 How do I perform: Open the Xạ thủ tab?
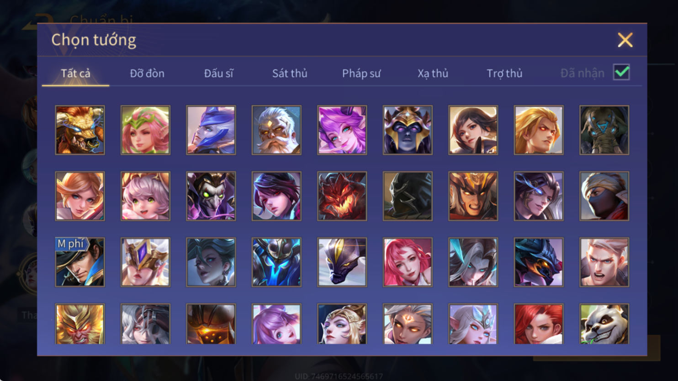click(x=433, y=73)
